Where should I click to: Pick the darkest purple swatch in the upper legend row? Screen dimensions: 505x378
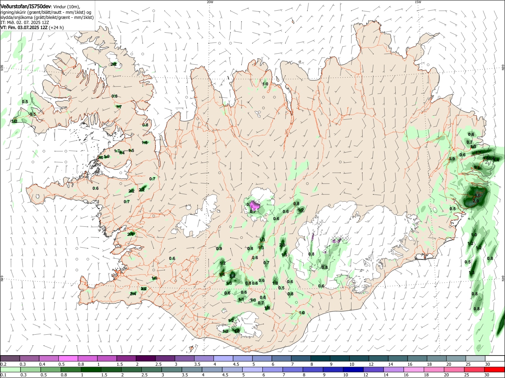(145, 358)
